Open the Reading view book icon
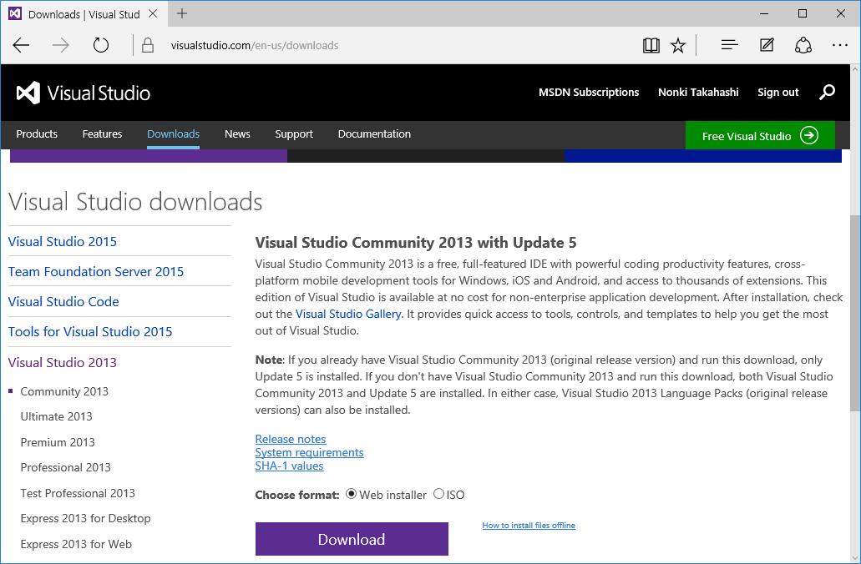Image resolution: width=861 pixels, height=564 pixels. point(651,46)
